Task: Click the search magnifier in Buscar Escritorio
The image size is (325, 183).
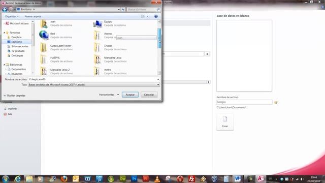Action: pos(158,10)
